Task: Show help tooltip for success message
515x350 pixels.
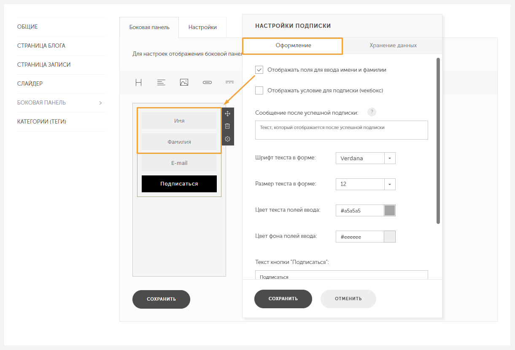Action: [x=372, y=112]
